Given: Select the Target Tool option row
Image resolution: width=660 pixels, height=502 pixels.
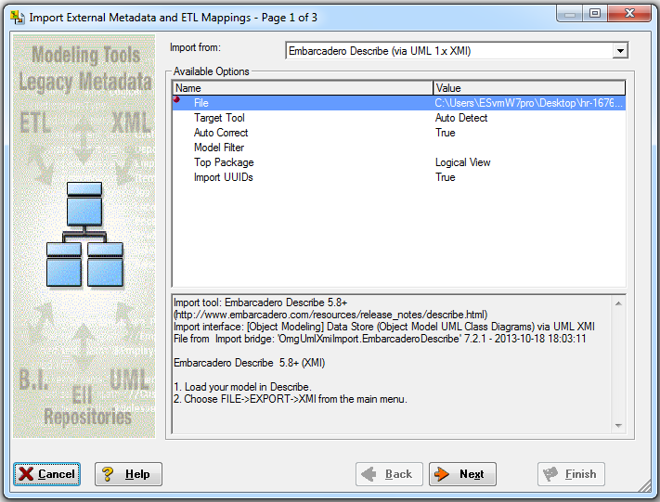Looking at the screenshot, I should tap(398, 118).
